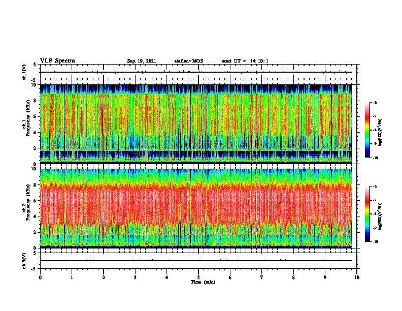
Task: Click the ch.1 color bar PSD unit label
Action: coord(380,133)
